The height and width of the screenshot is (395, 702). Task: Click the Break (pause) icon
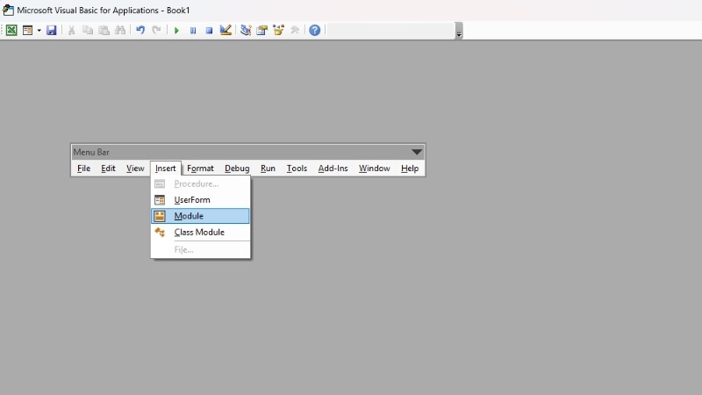(x=193, y=30)
